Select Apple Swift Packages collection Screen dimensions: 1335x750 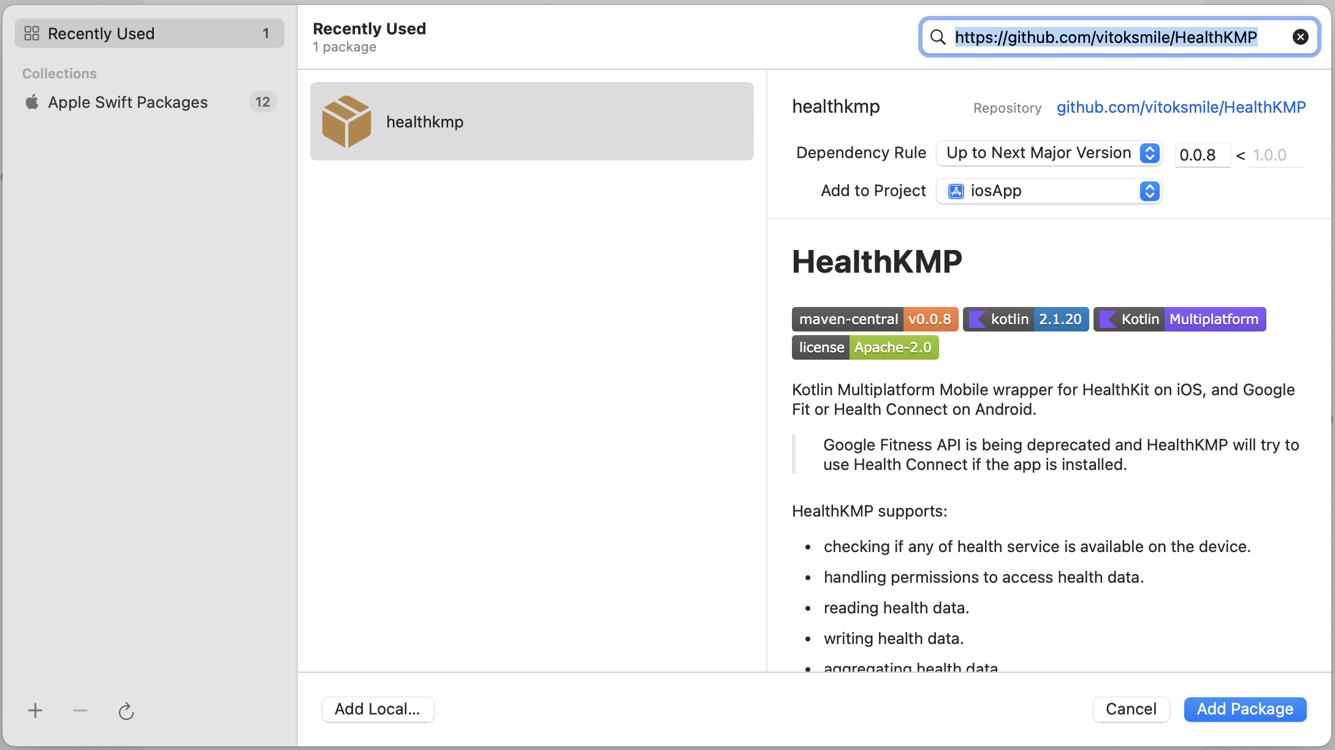[127, 102]
